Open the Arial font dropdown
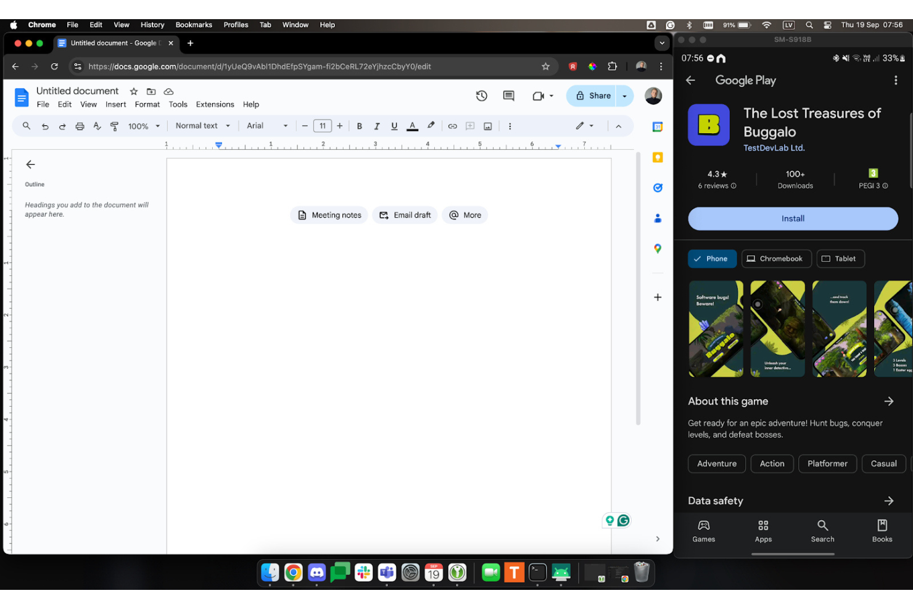The height and width of the screenshot is (609, 913). (x=267, y=126)
